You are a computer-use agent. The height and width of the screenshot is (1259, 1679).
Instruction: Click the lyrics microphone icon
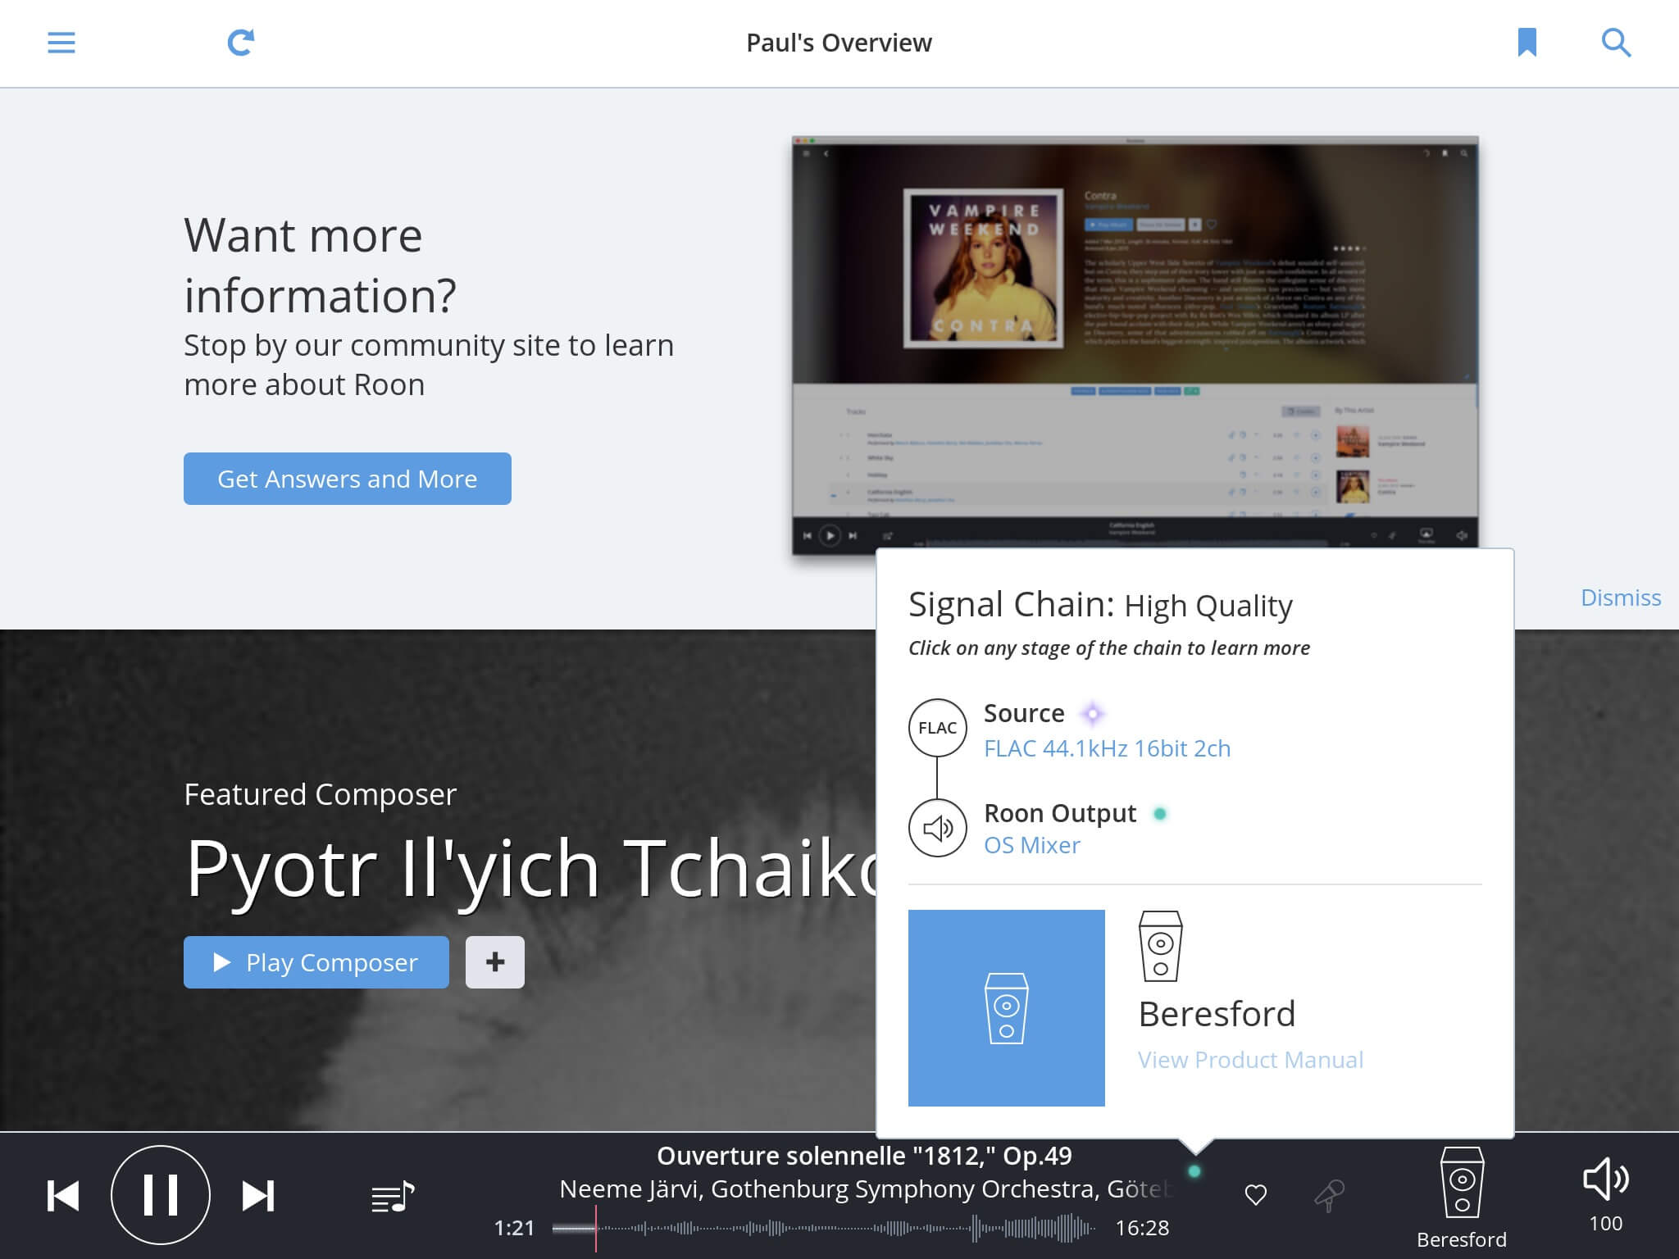1330,1196
